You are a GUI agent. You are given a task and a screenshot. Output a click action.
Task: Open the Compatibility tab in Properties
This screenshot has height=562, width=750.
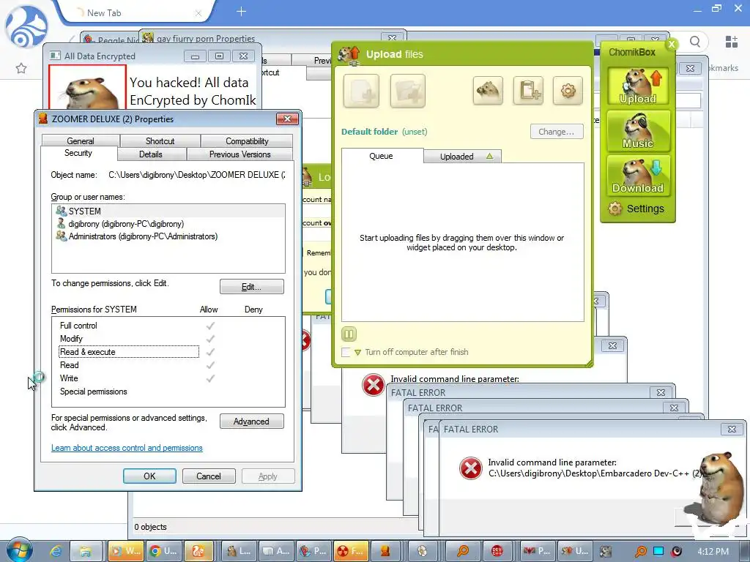pos(247,141)
